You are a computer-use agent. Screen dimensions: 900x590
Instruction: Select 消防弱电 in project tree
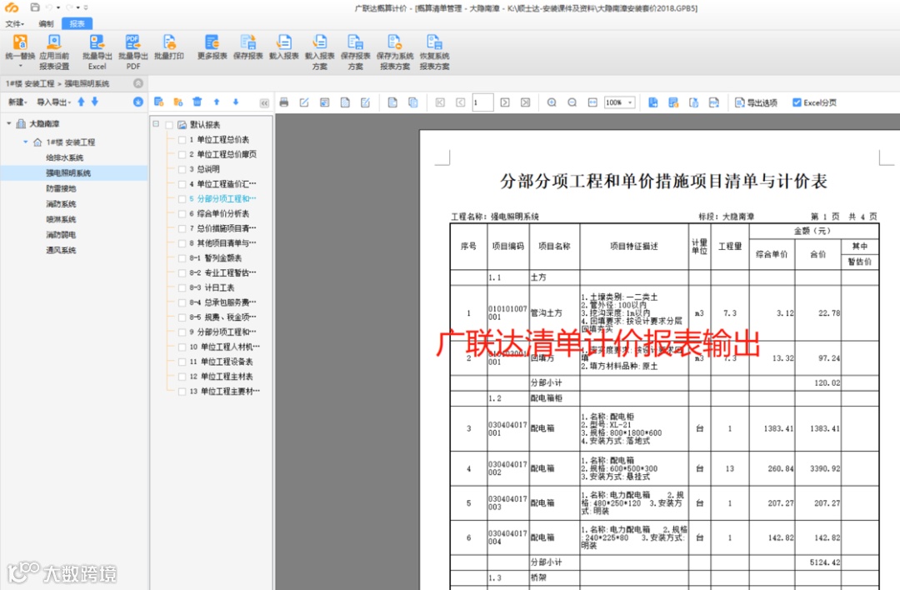[x=61, y=235]
